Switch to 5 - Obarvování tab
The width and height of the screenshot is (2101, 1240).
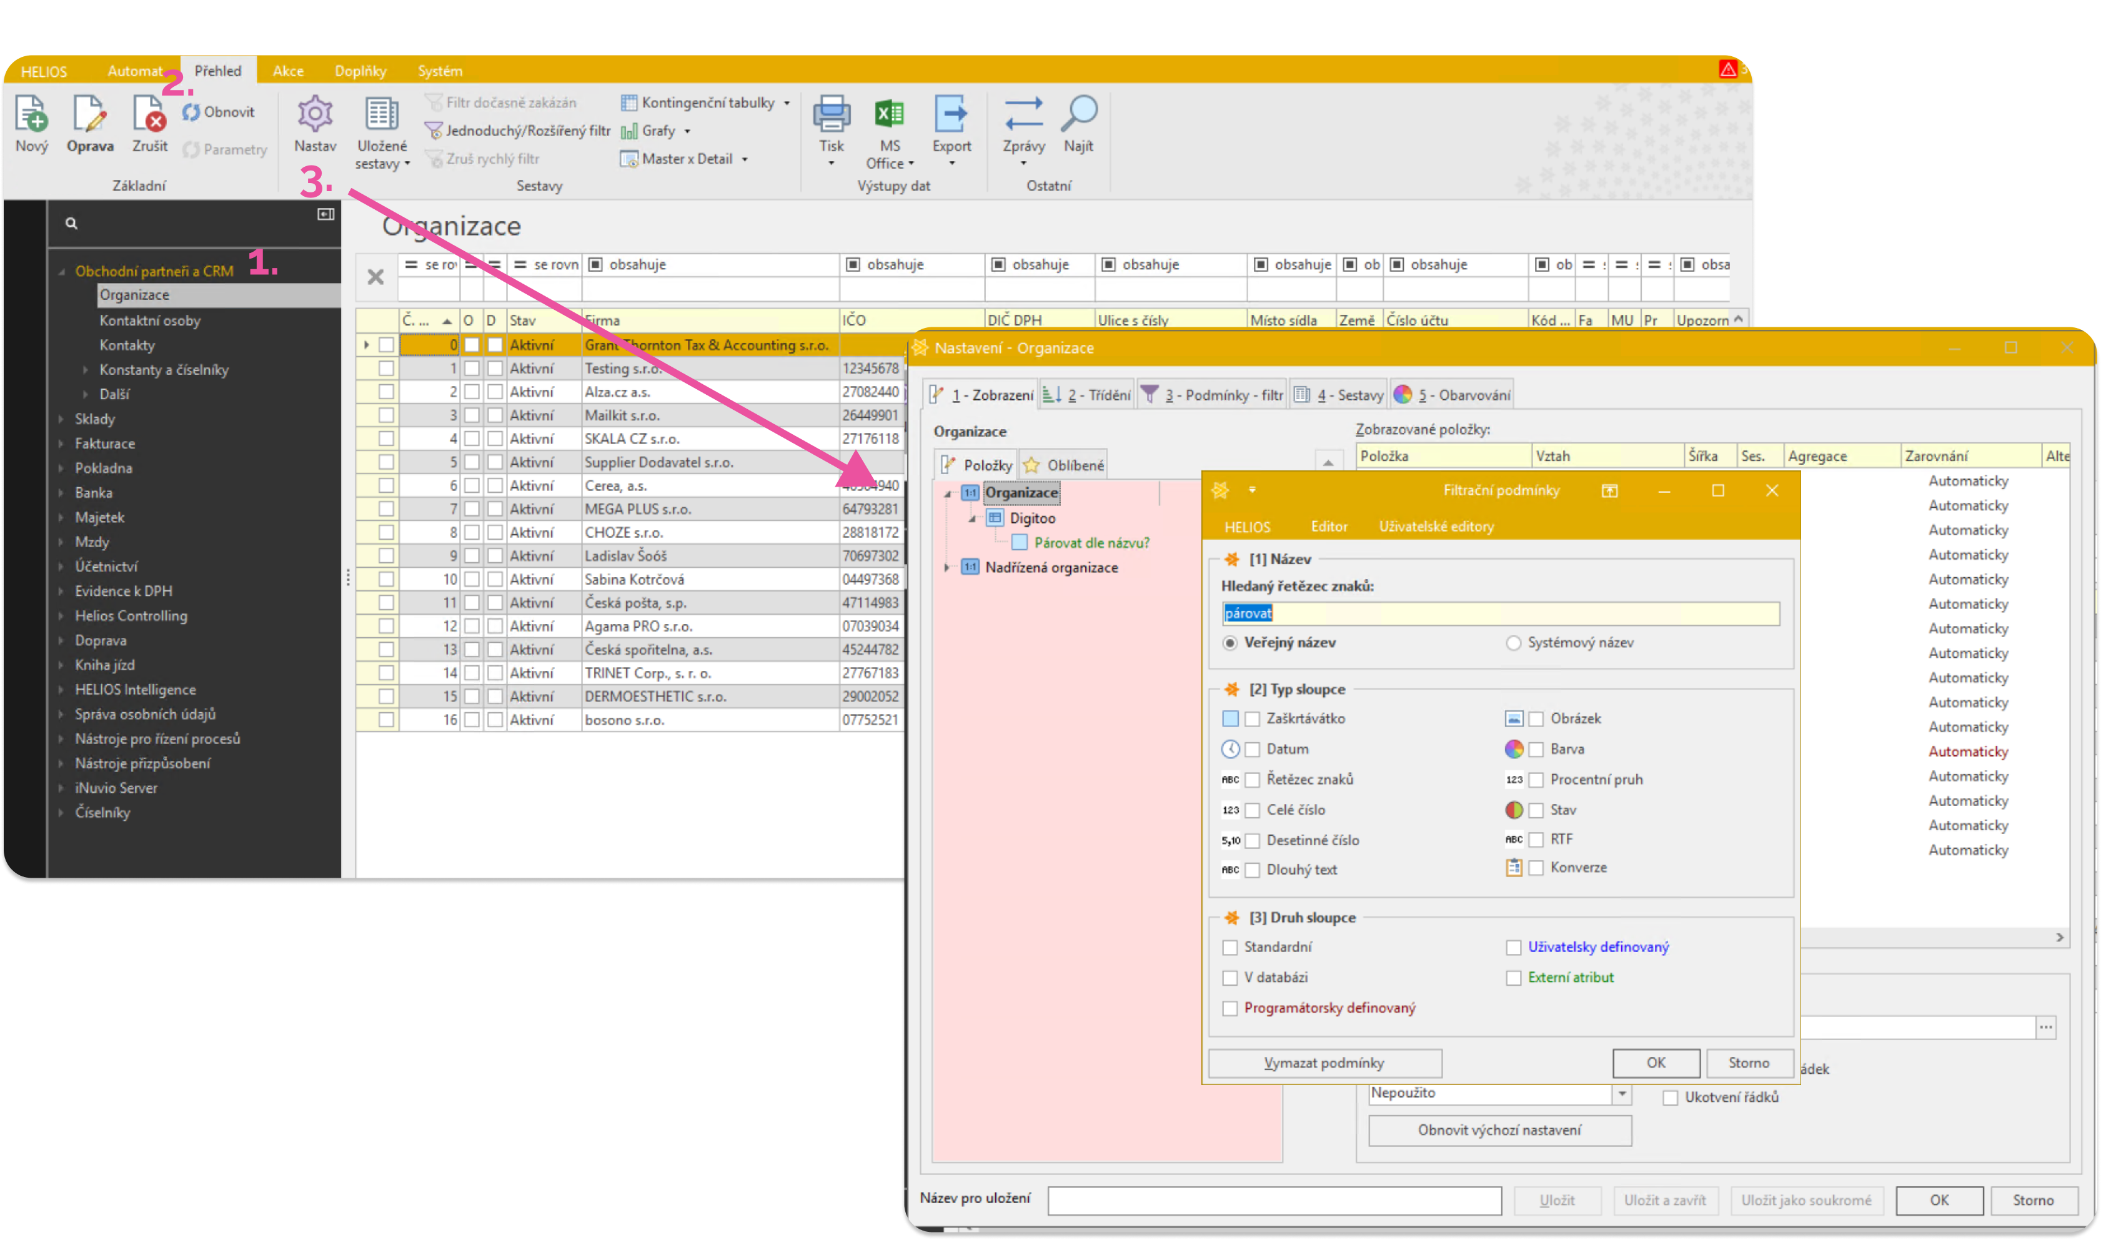tap(1452, 394)
